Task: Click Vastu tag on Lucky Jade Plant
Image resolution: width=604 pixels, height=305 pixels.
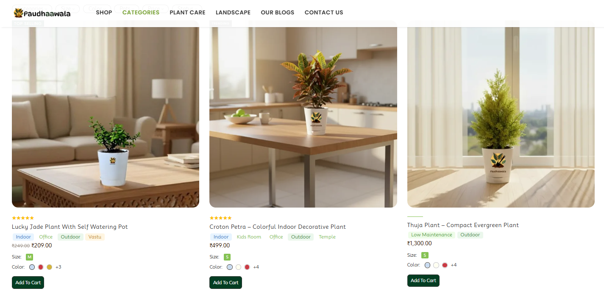Action: tap(95, 237)
